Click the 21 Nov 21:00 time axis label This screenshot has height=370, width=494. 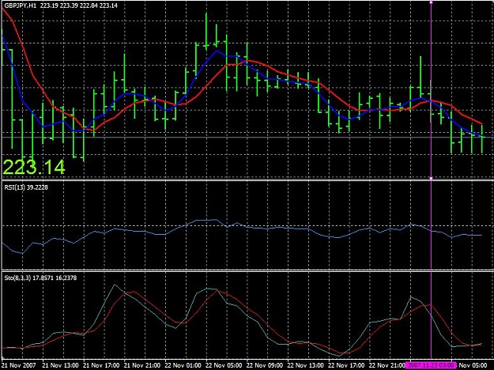(x=142, y=365)
